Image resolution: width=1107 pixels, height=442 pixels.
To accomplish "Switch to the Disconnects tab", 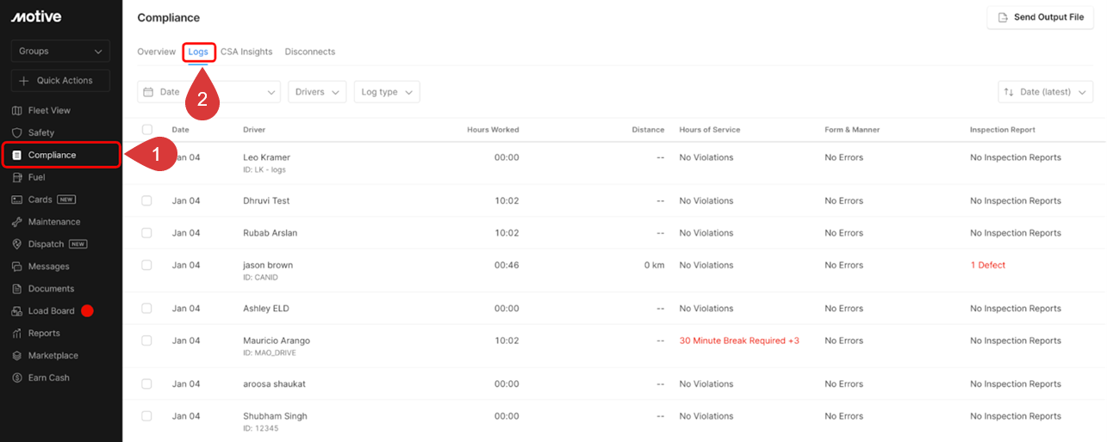I will 310,52.
